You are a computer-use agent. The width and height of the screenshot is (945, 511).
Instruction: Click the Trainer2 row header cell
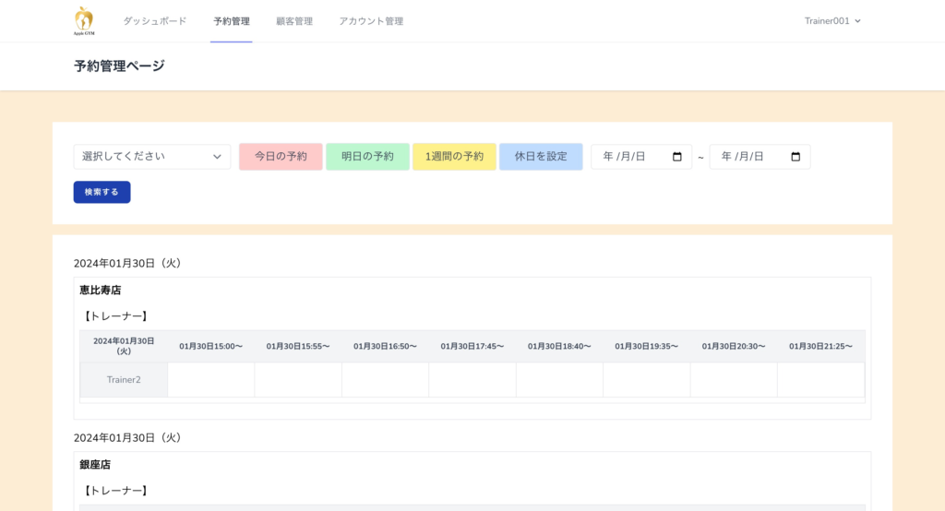124,380
